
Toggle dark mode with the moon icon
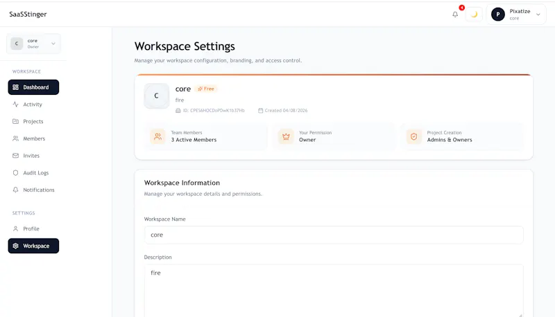(474, 15)
